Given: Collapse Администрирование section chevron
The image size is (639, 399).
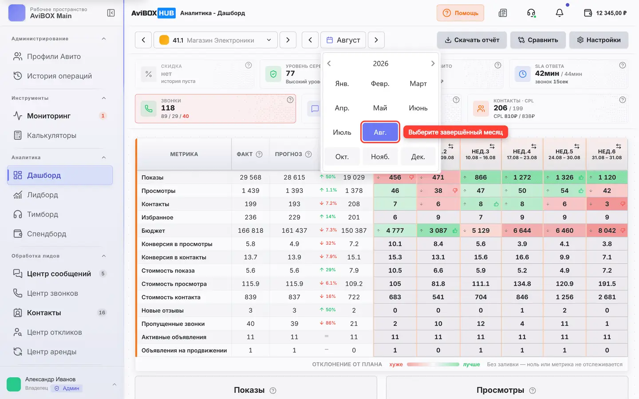Looking at the screenshot, I should 104,39.
